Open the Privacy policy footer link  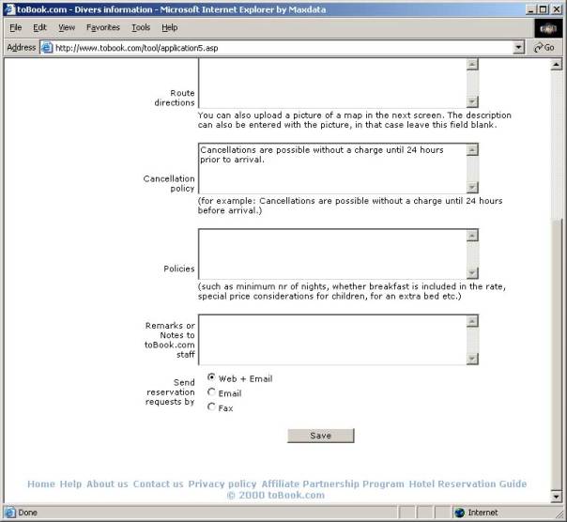(222, 484)
